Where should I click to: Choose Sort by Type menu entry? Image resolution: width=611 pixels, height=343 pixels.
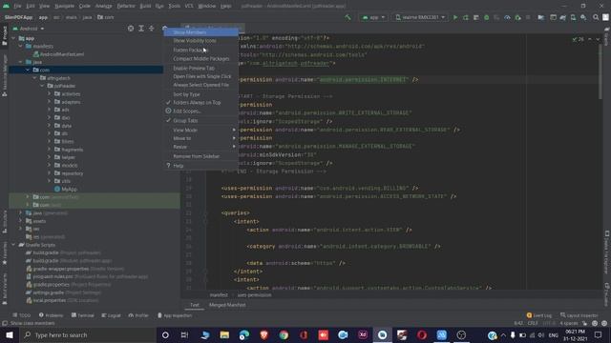pos(201,94)
